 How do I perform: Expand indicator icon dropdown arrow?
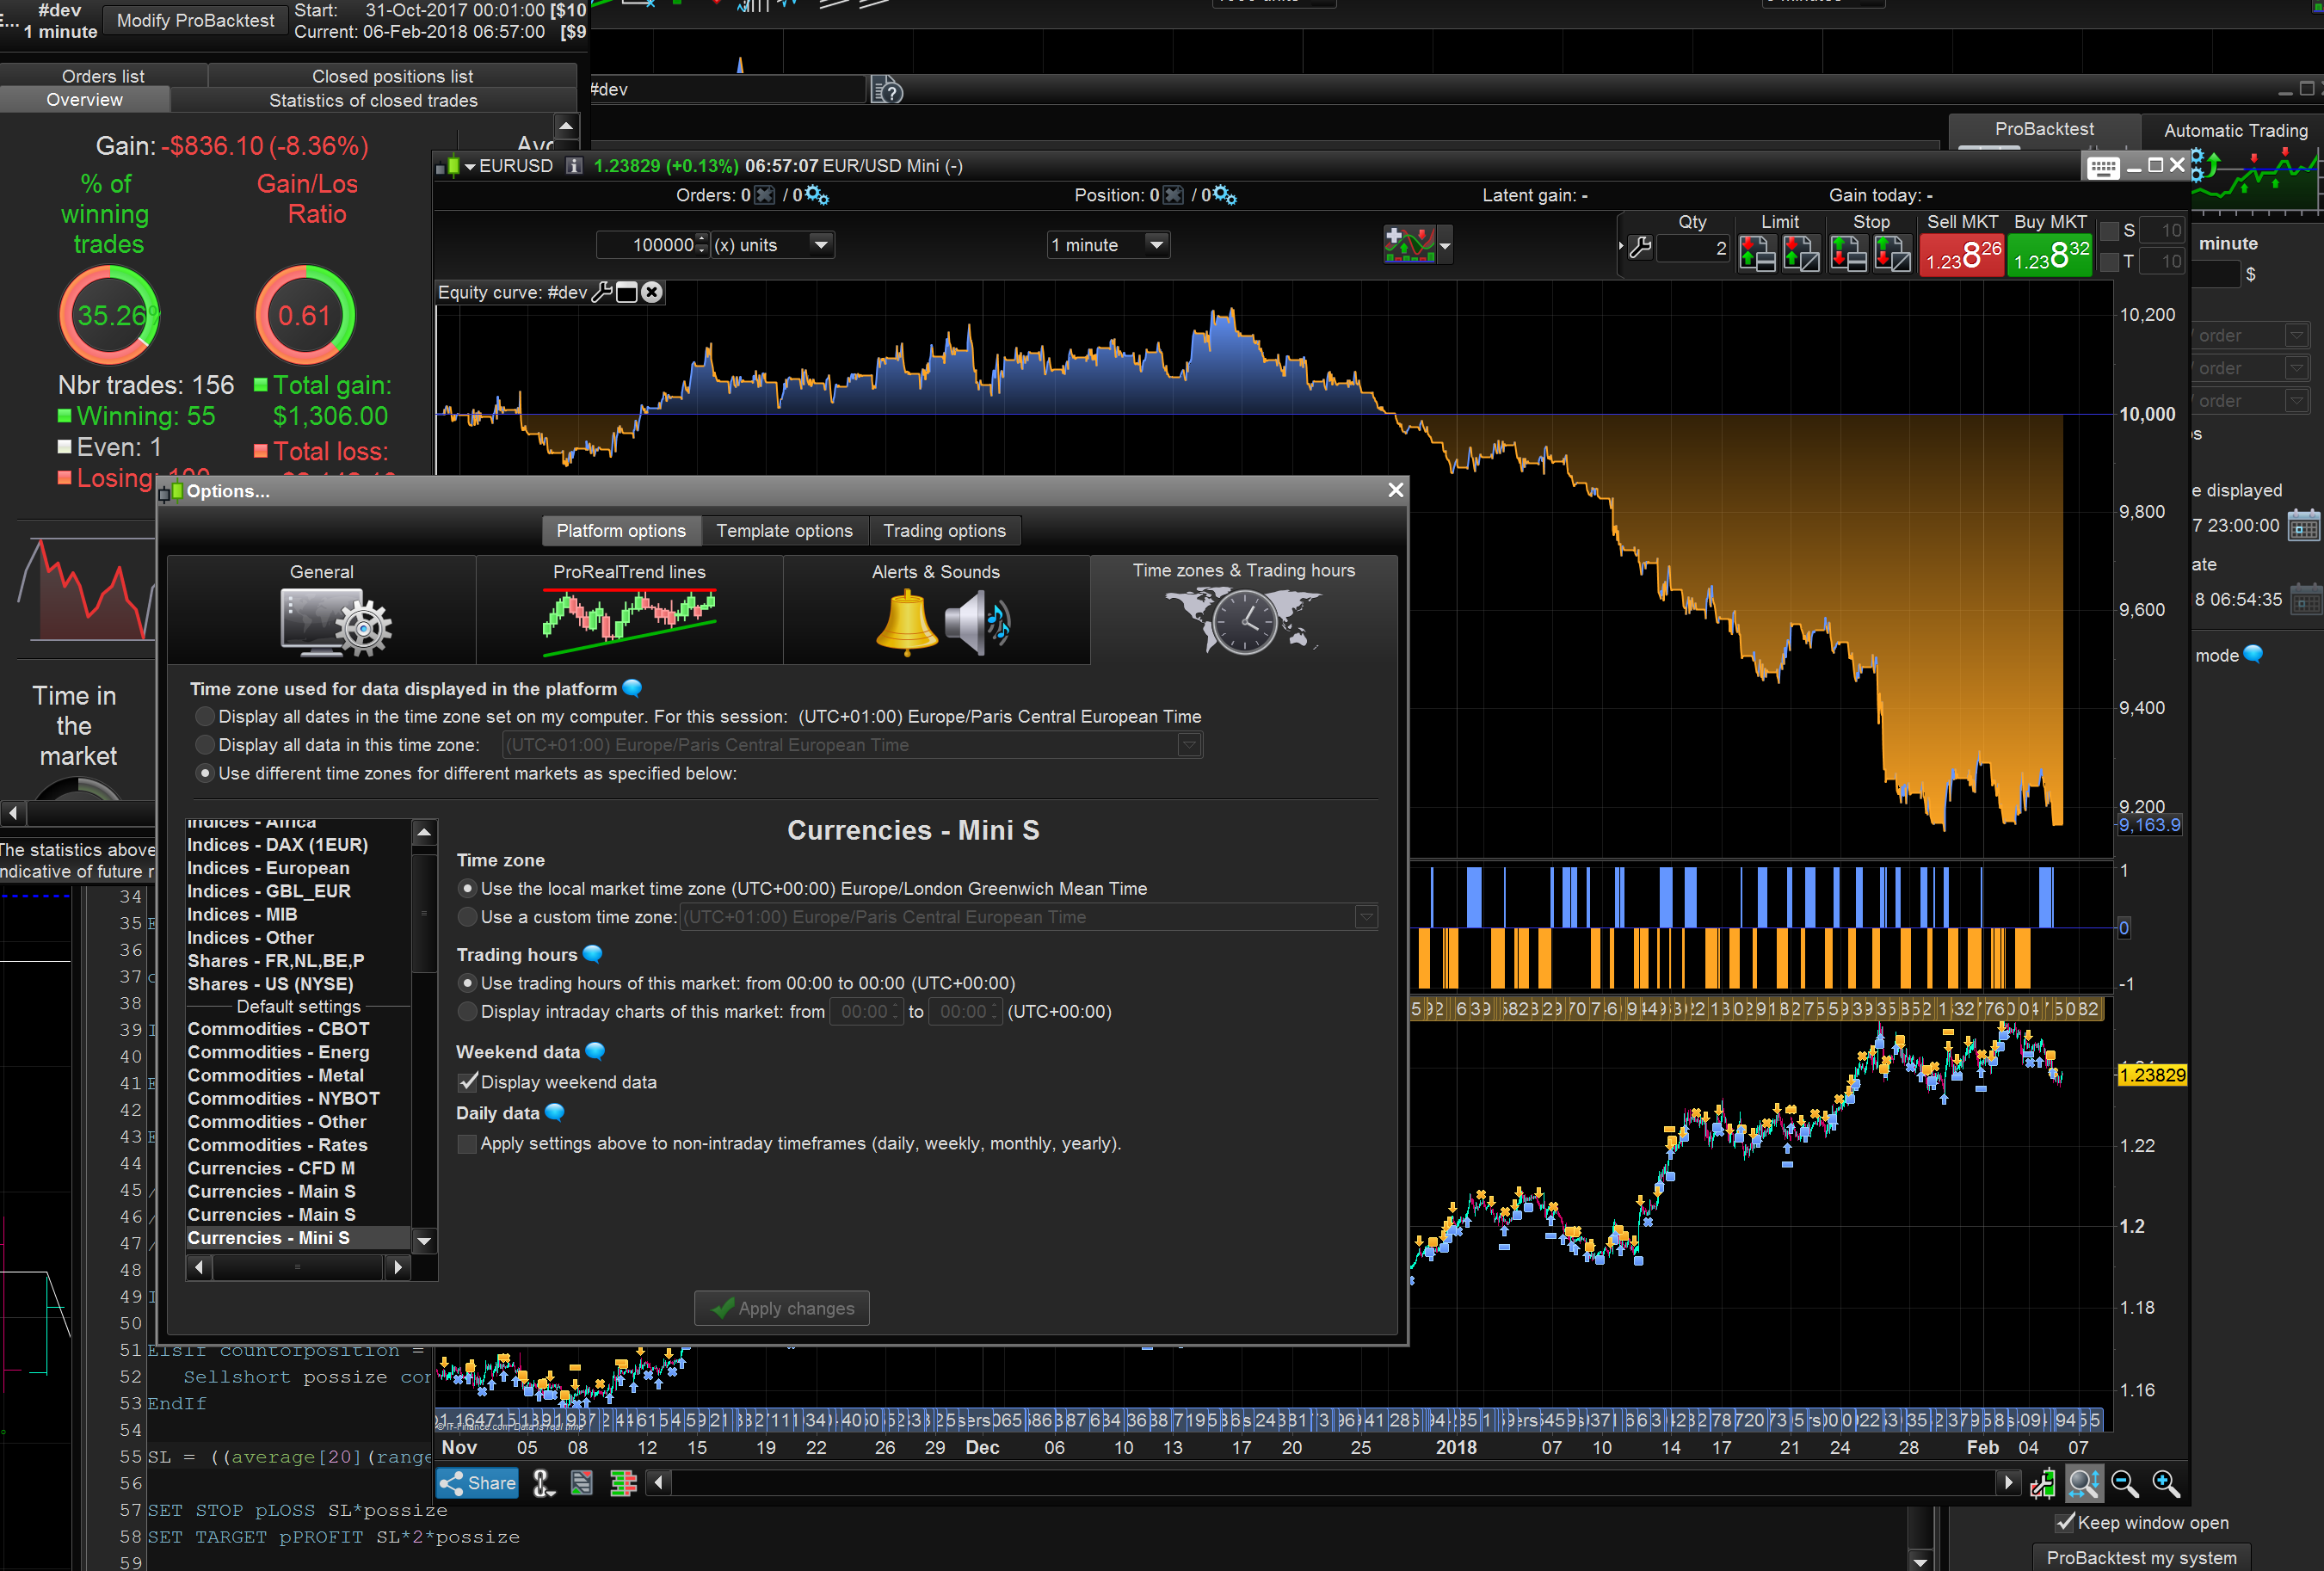1444,246
